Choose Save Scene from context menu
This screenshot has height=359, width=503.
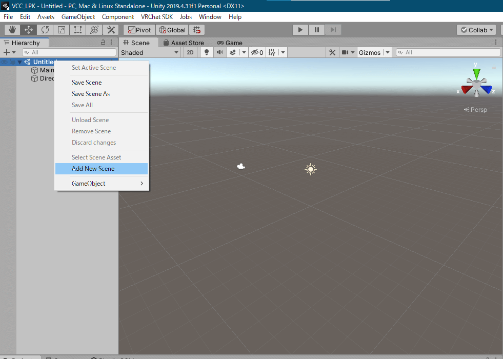point(102,83)
